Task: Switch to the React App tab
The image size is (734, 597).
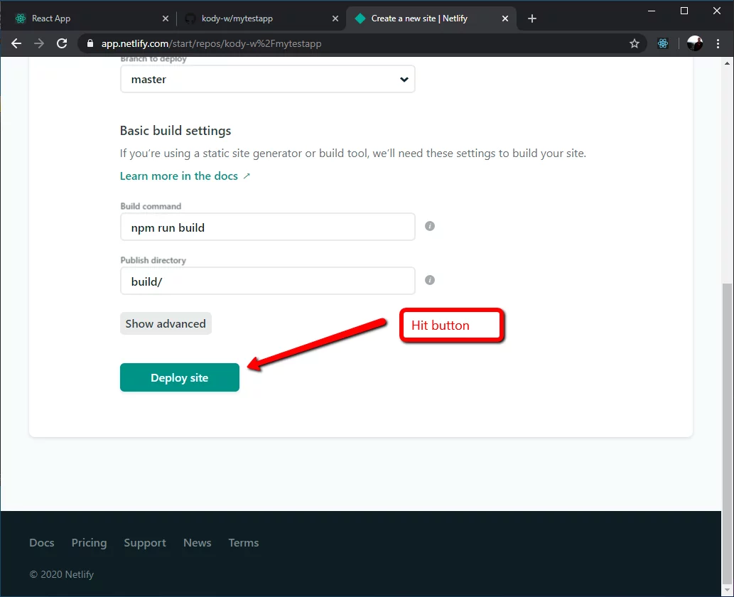Action: pos(91,18)
